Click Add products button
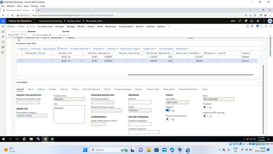This screenshot has width=273, height=154. coord(49,49)
